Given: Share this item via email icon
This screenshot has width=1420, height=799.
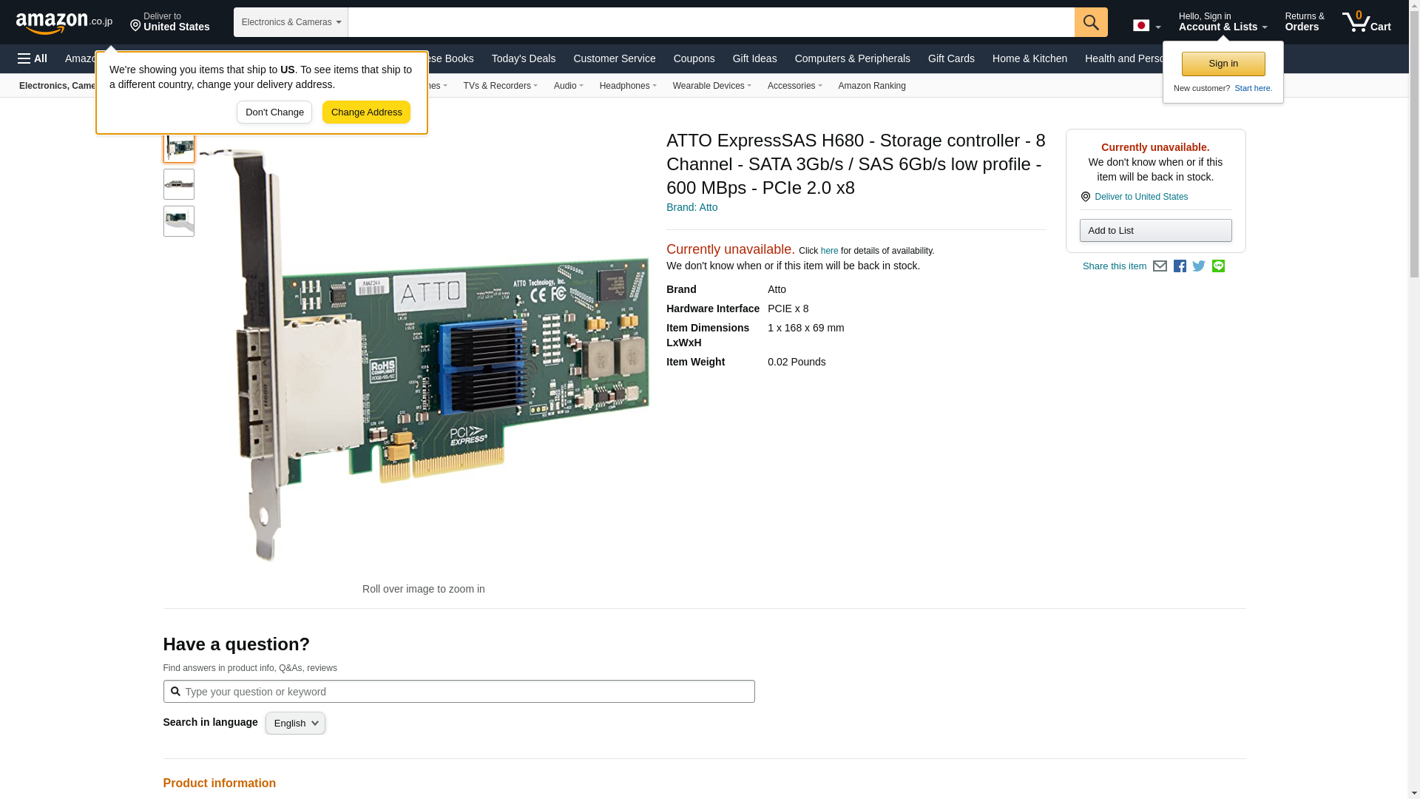Looking at the screenshot, I should [x=1160, y=266].
